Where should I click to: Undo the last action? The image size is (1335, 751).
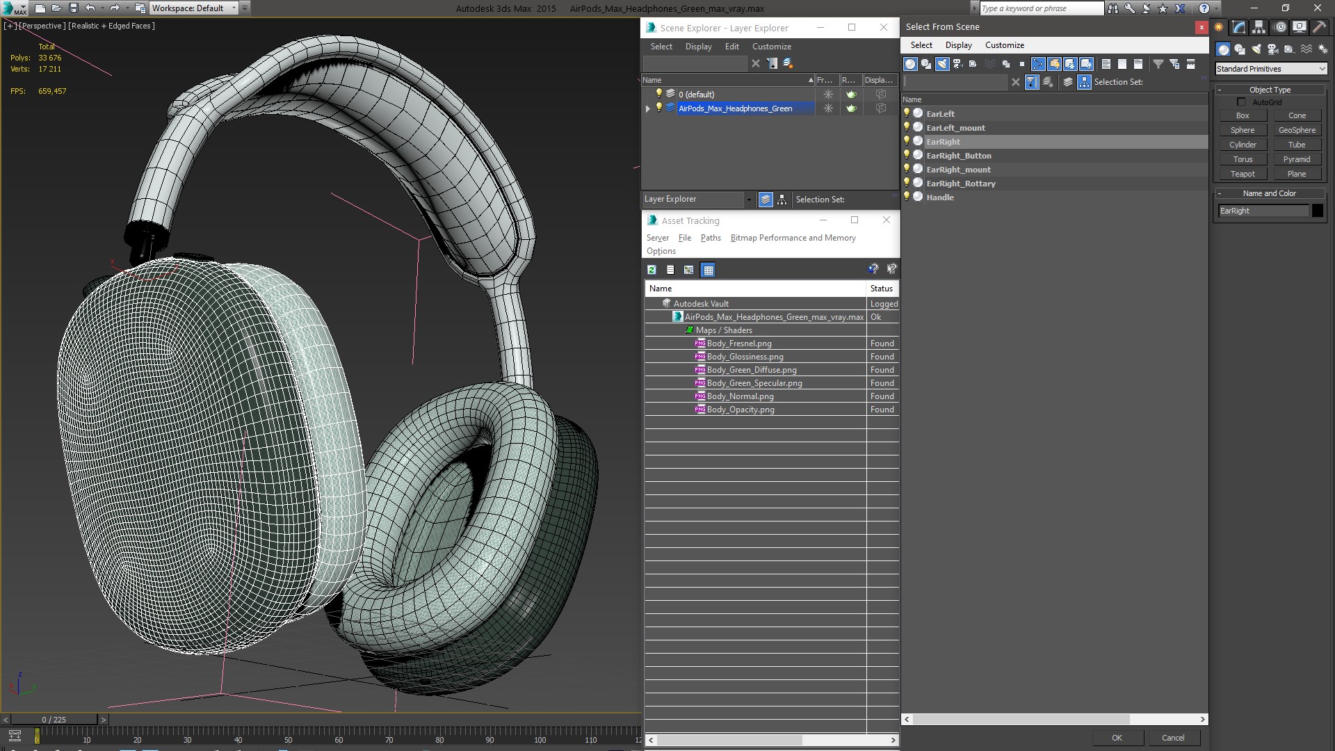tap(90, 8)
